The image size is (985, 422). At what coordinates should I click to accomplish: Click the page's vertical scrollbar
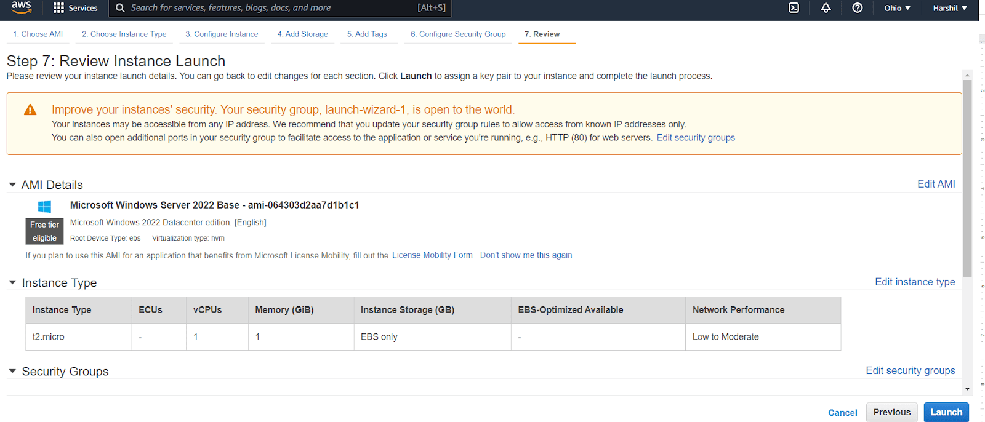coord(967,178)
